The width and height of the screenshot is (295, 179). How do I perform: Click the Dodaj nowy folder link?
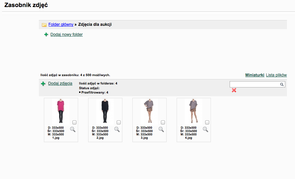[66, 35]
